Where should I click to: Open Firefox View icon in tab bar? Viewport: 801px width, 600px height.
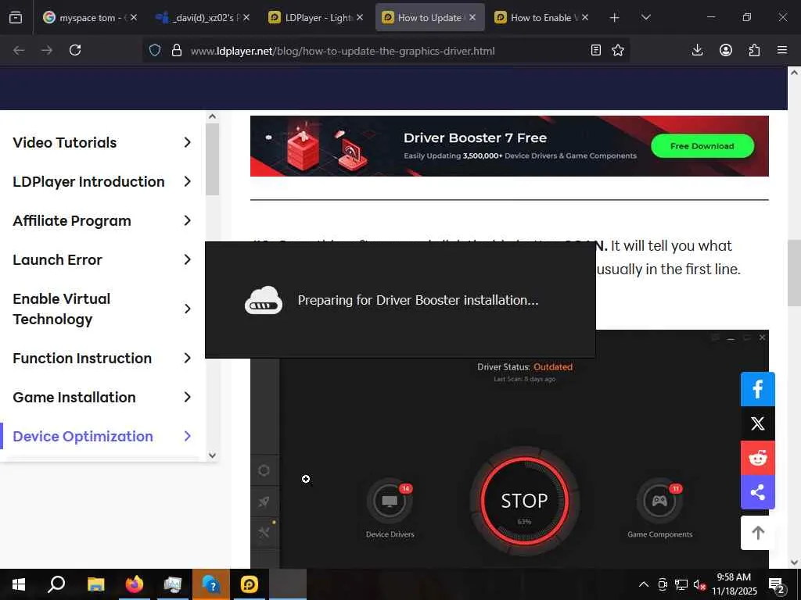tap(16, 17)
